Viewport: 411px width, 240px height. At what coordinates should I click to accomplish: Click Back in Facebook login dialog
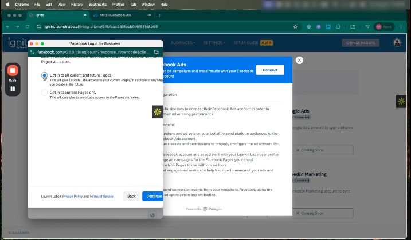(132, 197)
